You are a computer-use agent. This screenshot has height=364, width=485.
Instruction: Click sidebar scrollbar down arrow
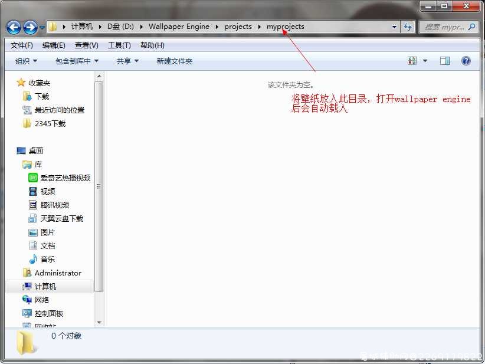pyautogui.click(x=99, y=323)
